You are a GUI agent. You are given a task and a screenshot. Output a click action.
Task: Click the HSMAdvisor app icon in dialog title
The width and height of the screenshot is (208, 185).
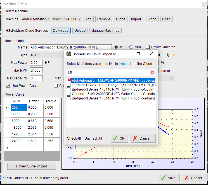68,54
